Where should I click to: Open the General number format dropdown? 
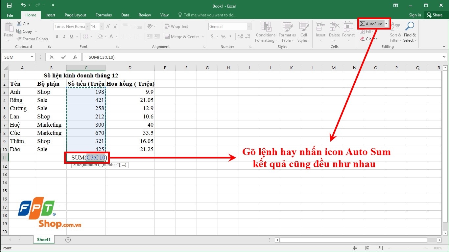[x=249, y=27]
